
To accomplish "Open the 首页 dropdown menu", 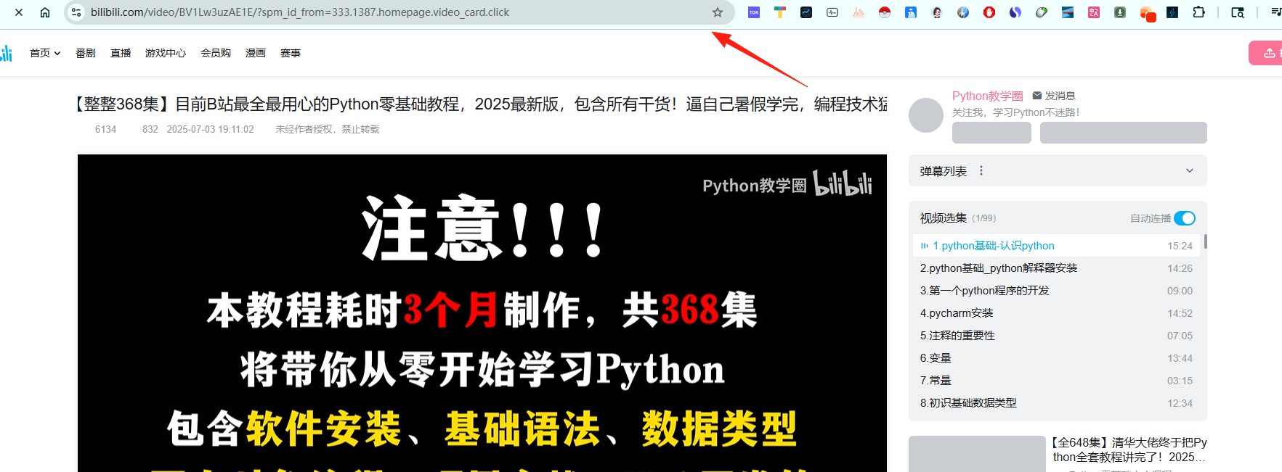I will (x=45, y=53).
